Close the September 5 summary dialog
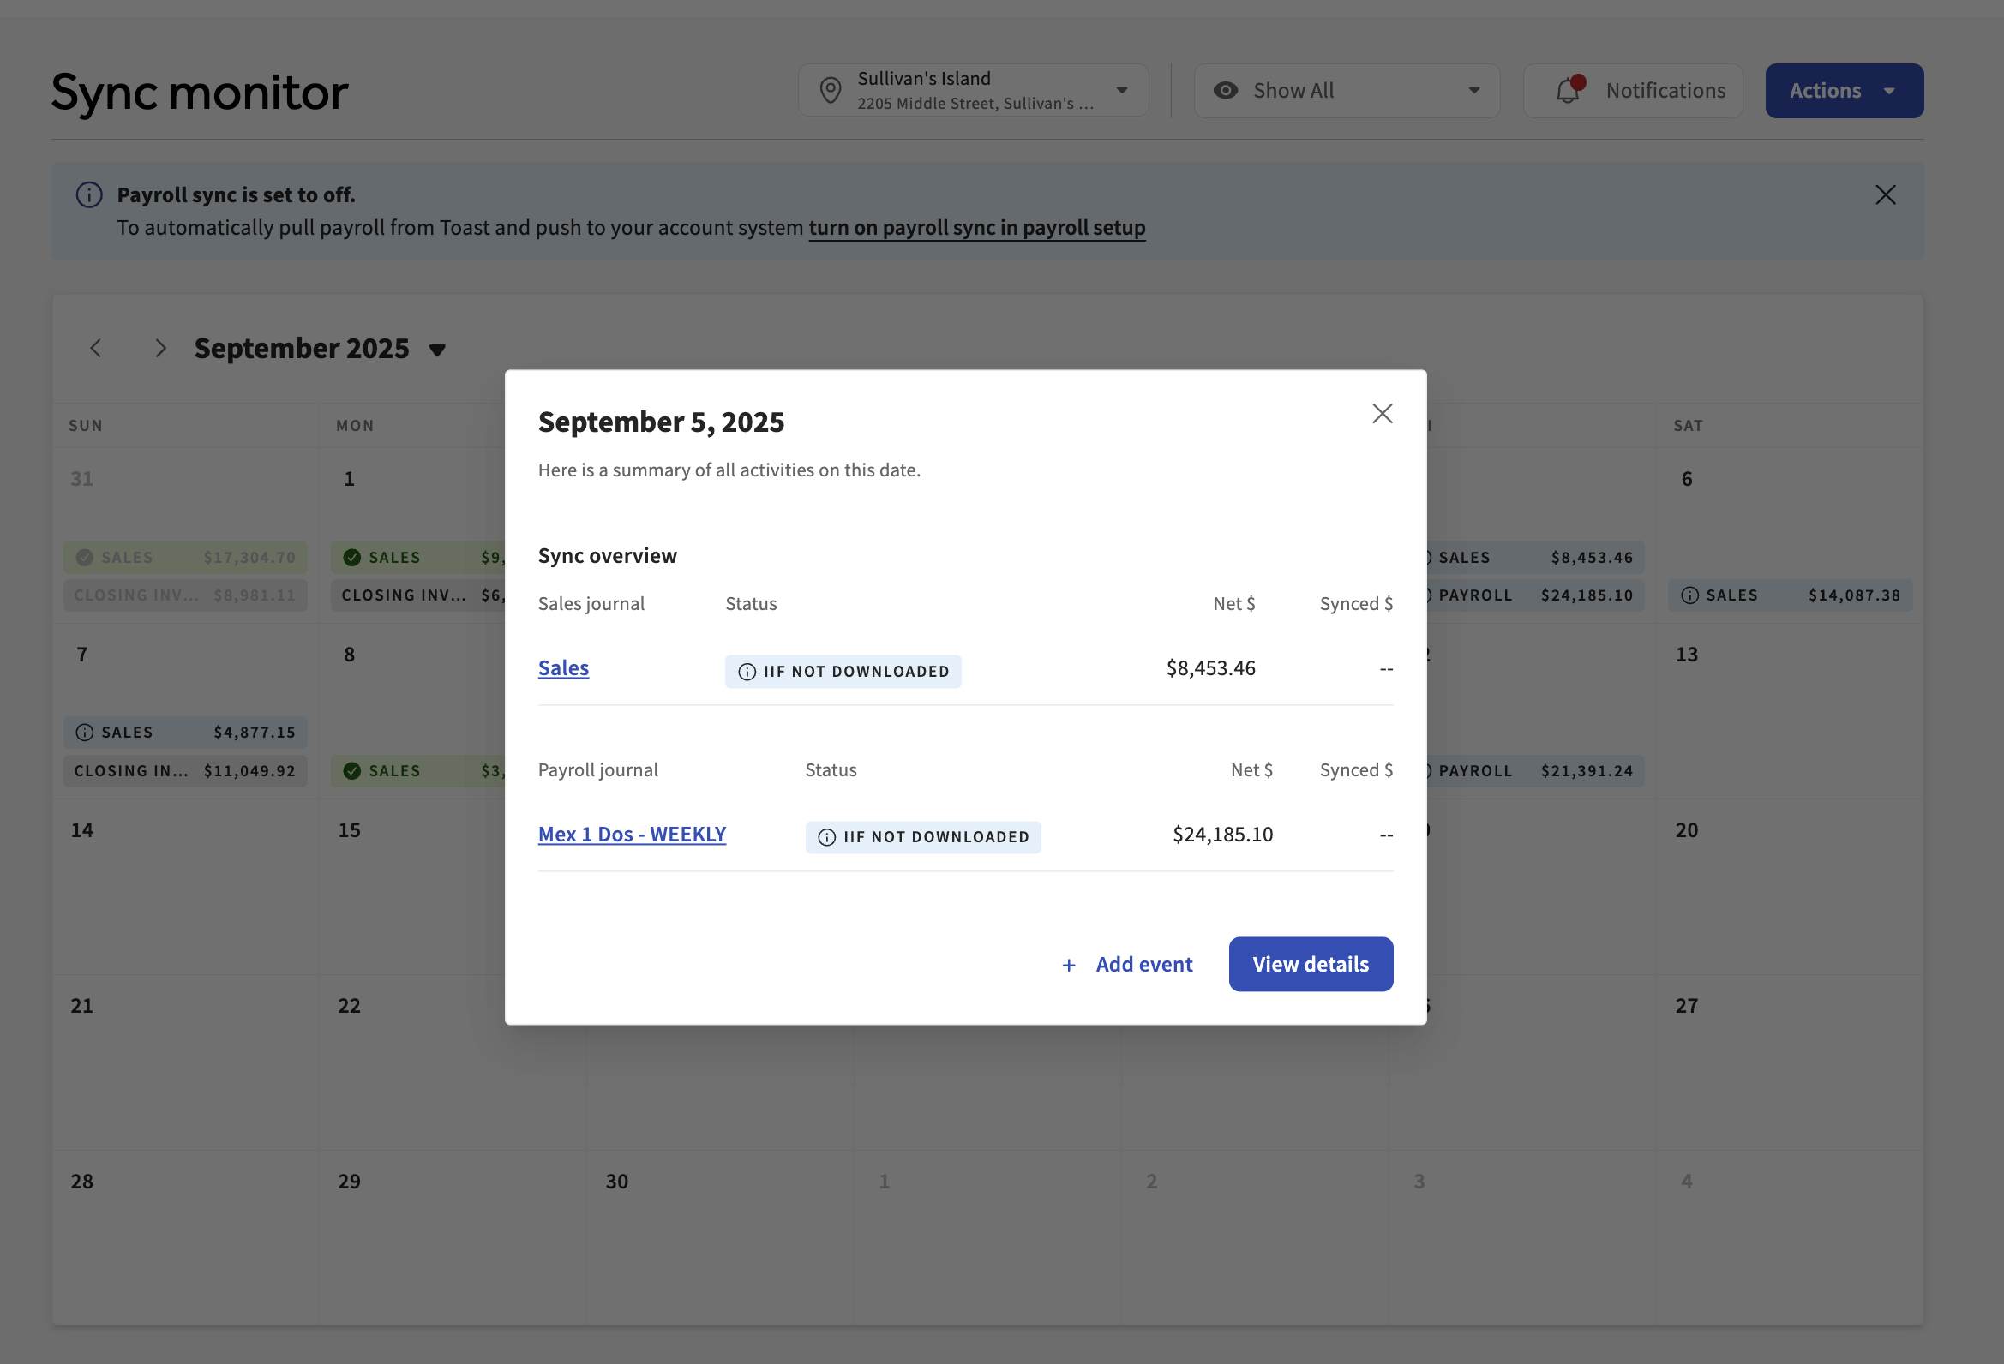 [1383, 414]
